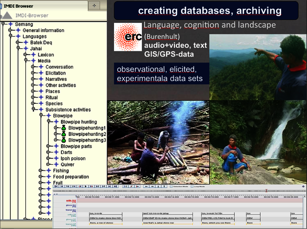Select the Blowpipe parts tree item label
The width and height of the screenshot is (307, 229).
point(76,146)
